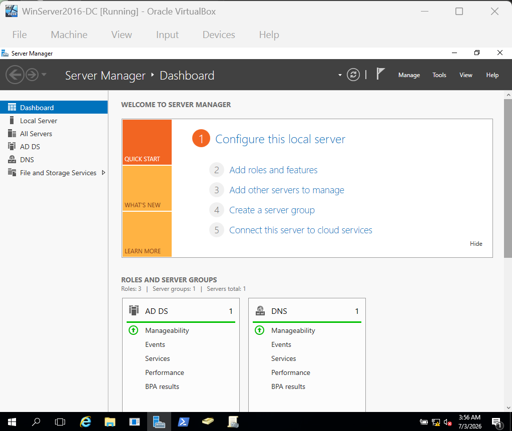Open VirtualBox File menu
Image resolution: width=512 pixels, height=431 pixels.
coord(20,35)
